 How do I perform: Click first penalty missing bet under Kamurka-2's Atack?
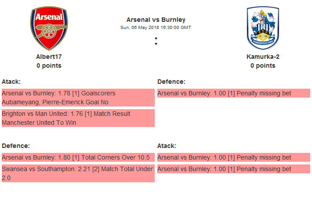click(234, 157)
